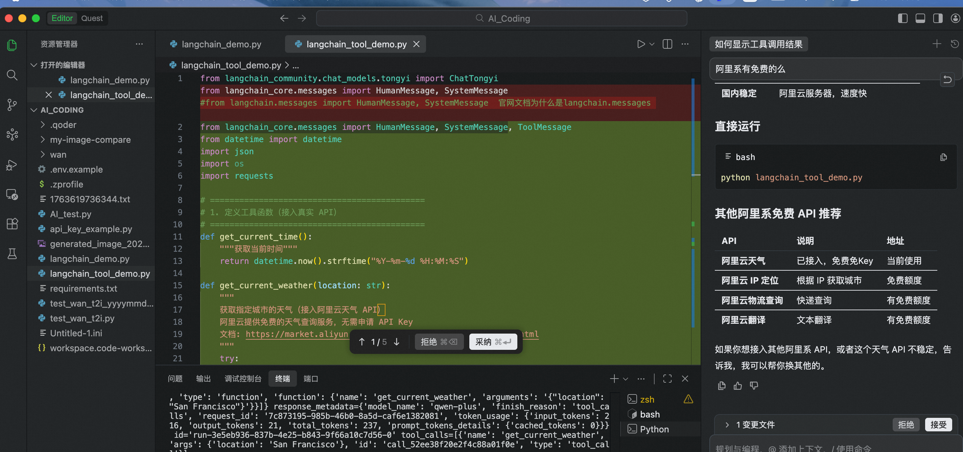The image size is (963, 452).
Task: Open the Extensions view in sidebar
Action: click(12, 224)
